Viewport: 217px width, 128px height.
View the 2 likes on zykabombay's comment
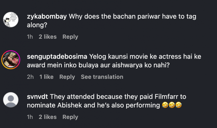click(48, 37)
